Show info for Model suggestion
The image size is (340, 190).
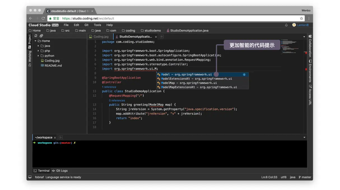click(244, 75)
